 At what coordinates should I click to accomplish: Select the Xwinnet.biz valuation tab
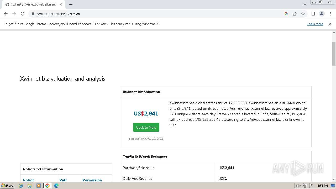(34, 4)
